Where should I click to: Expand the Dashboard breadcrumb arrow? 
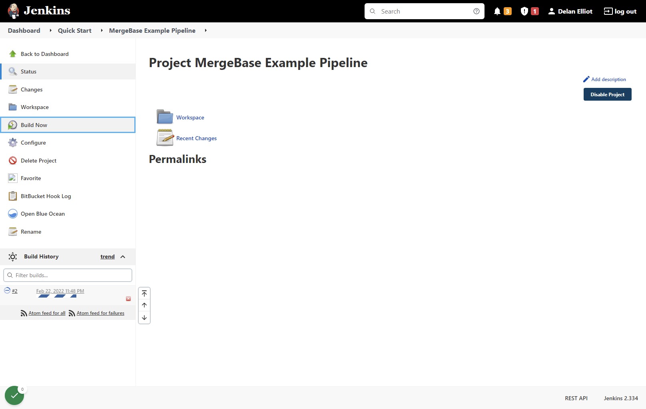(50, 30)
